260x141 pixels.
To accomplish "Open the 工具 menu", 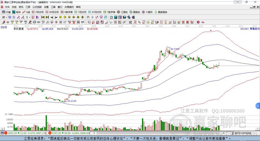I will click(53, 7).
